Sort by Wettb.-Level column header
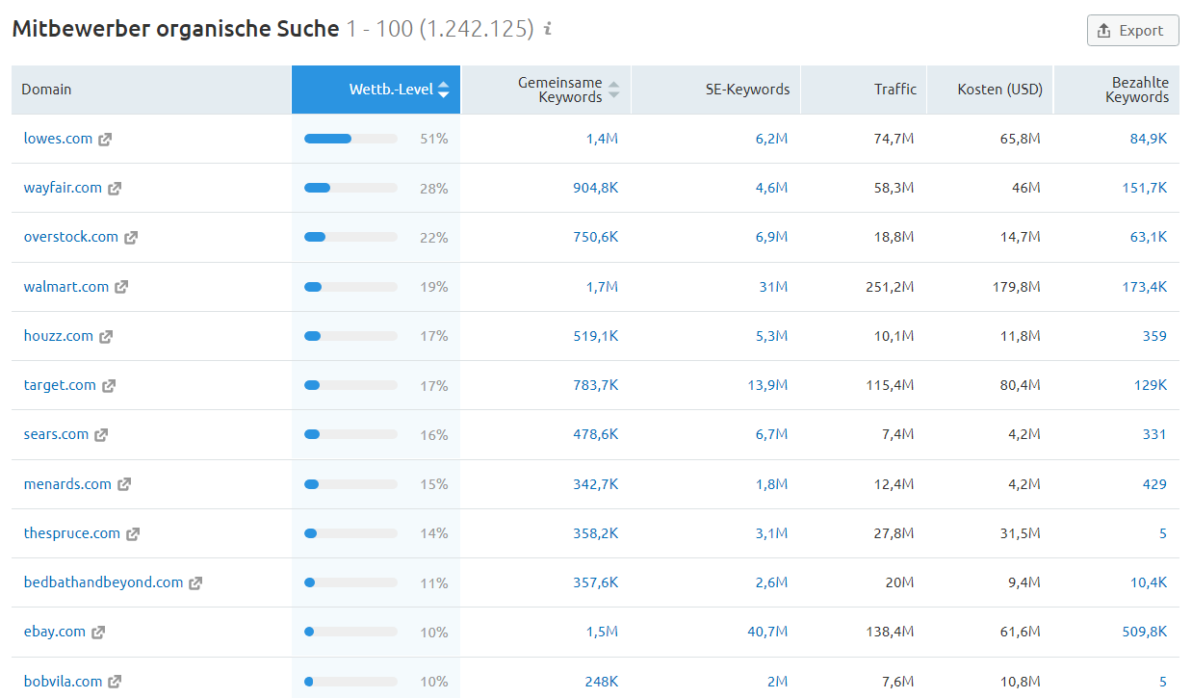Image resolution: width=1192 pixels, height=698 pixels. point(390,90)
